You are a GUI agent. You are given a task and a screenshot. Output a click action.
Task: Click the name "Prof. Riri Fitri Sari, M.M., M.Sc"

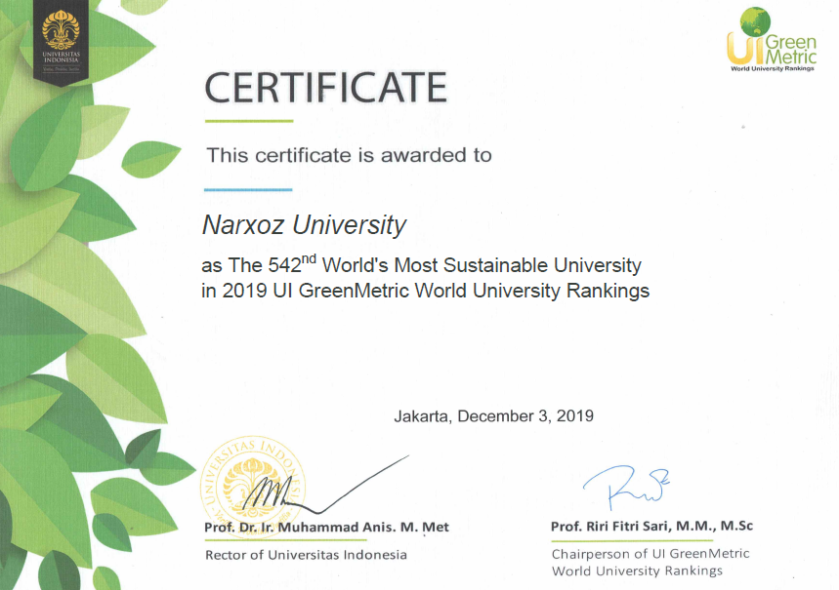pos(651,527)
